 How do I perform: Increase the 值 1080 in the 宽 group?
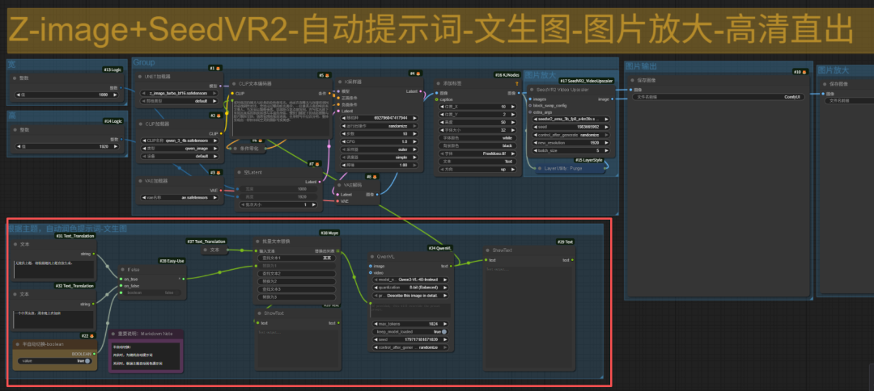(116, 95)
